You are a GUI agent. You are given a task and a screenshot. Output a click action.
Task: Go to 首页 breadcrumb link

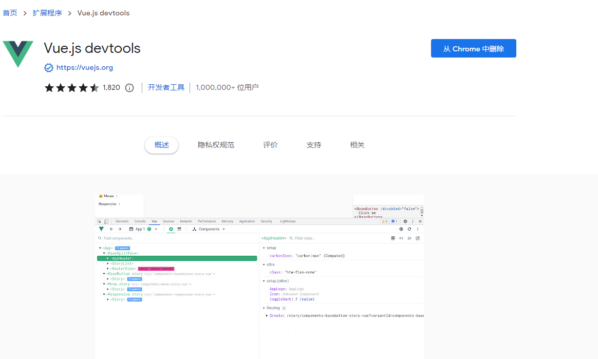(x=10, y=13)
